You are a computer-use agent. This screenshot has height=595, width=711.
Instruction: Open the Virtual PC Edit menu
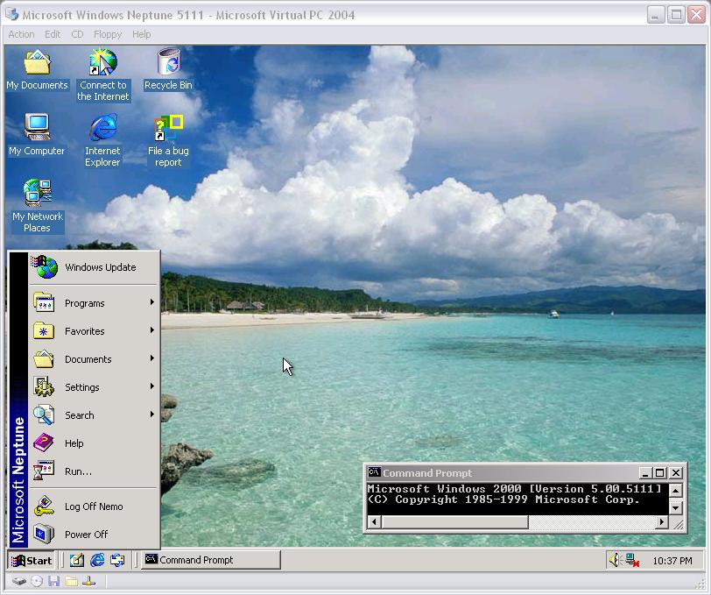pyautogui.click(x=53, y=34)
